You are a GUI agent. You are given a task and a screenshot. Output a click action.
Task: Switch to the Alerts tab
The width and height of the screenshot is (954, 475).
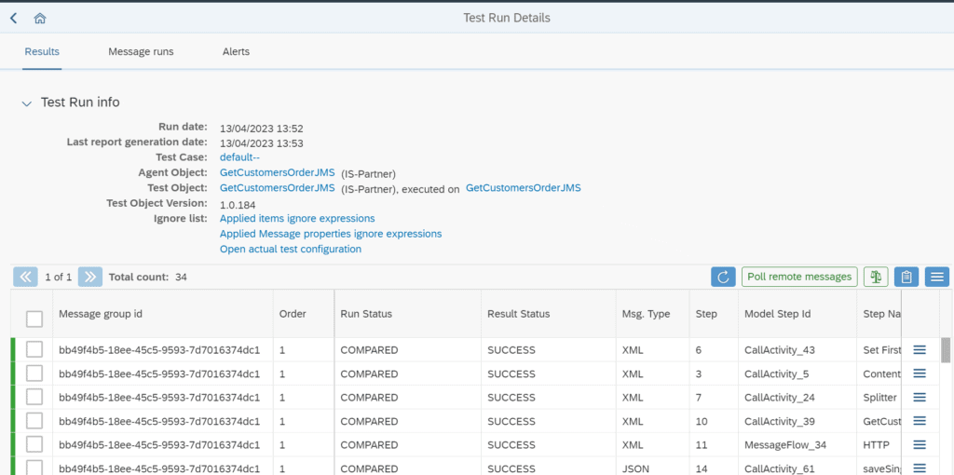pyautogui.click(x=236, y=52)
